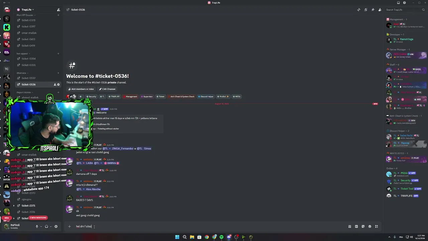This screenshot has width=428, height=241.
Task: Open ticket-0536 channel settings gear
Action: tap(59, 85)
